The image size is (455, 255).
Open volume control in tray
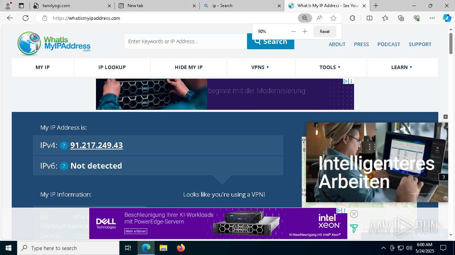click(x=409, y=248)
